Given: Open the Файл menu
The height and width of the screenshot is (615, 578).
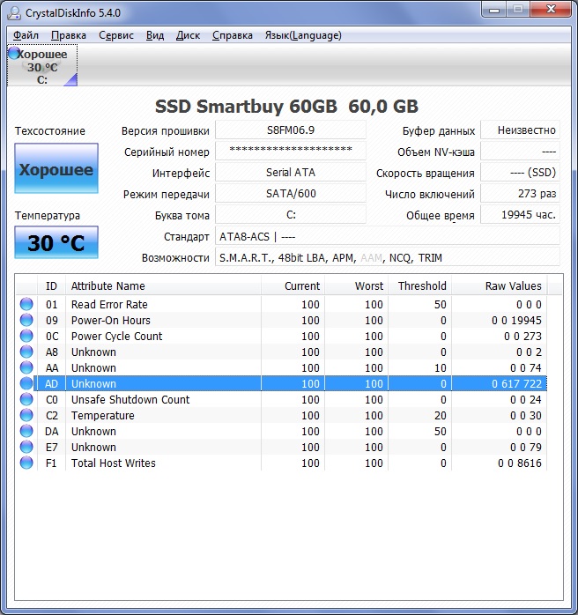Looking at the screenshot, I should pyautogui.click(x=26, y=35).
